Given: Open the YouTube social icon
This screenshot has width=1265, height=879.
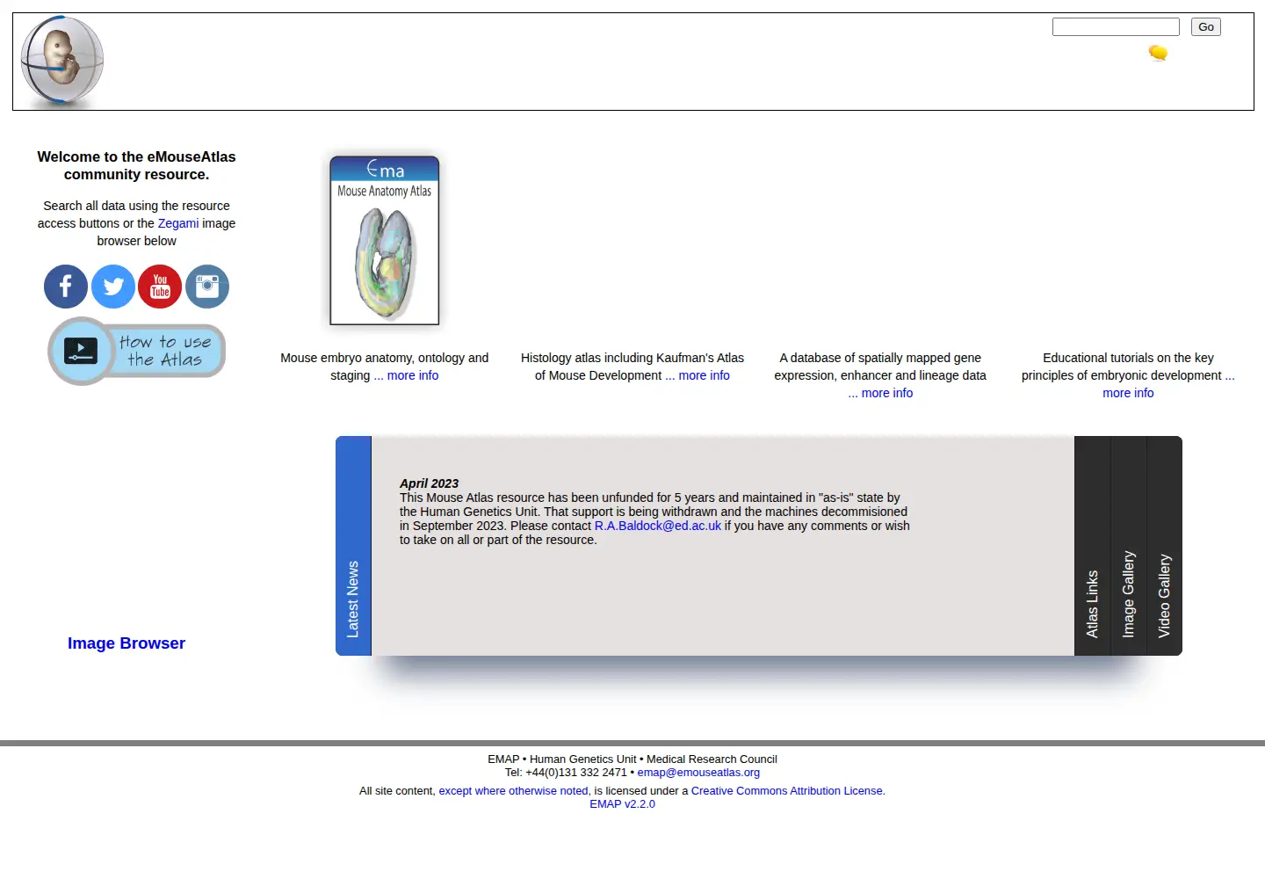Looking at the screenshot, I should [x=160, y=287].
